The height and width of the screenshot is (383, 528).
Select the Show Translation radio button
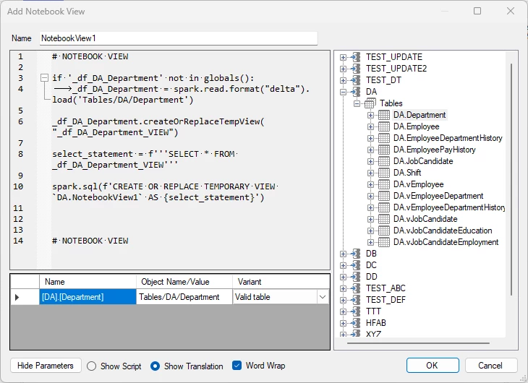(x=156, y=366)
